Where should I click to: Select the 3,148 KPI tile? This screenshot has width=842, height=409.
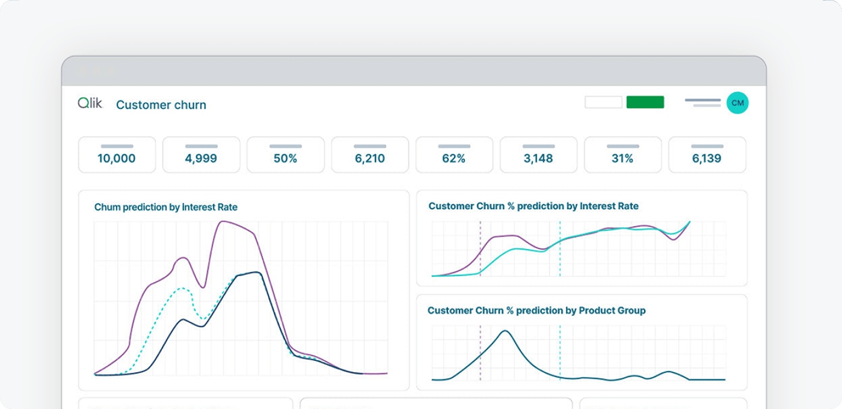(538, 155)
